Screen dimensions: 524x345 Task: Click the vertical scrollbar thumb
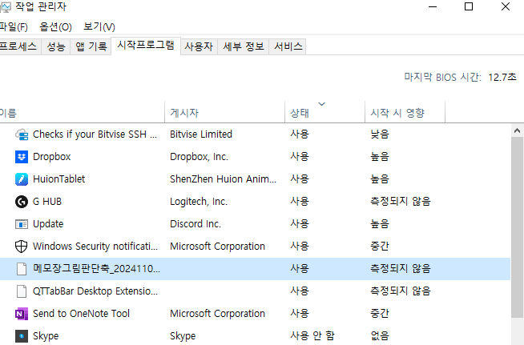517,227
